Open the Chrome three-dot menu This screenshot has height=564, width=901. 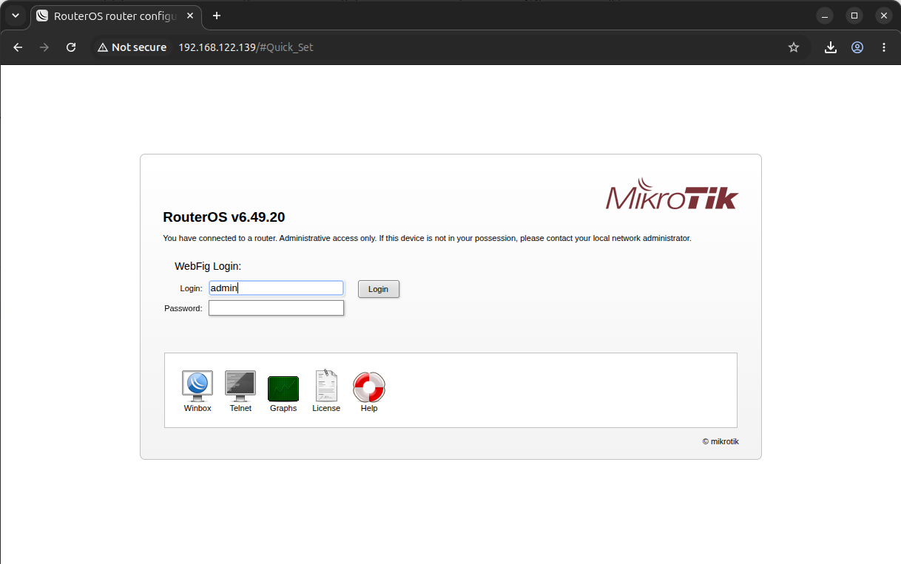884,47
